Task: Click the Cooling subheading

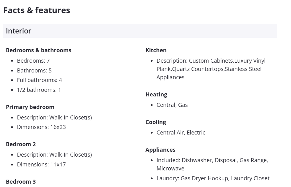Action: tap(156, 122)
